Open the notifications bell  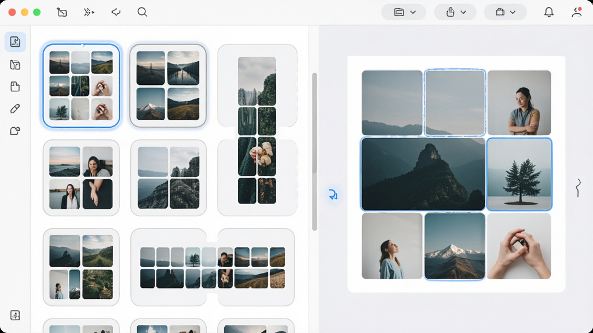pyautogui.click(x=549, y=12)
